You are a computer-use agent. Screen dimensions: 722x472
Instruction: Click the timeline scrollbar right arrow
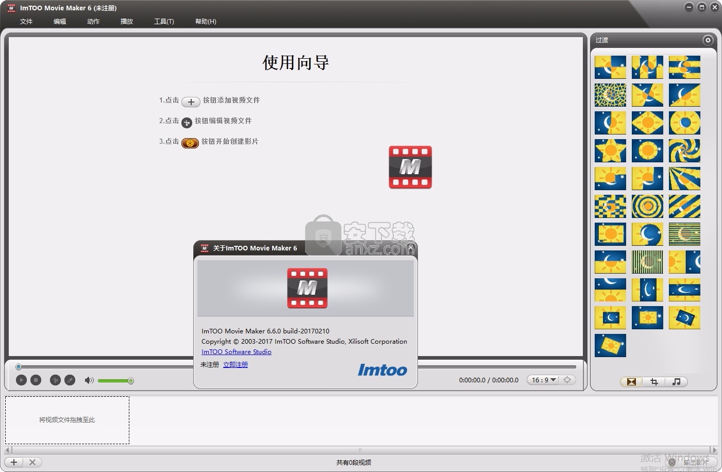[x=714, y=450]
